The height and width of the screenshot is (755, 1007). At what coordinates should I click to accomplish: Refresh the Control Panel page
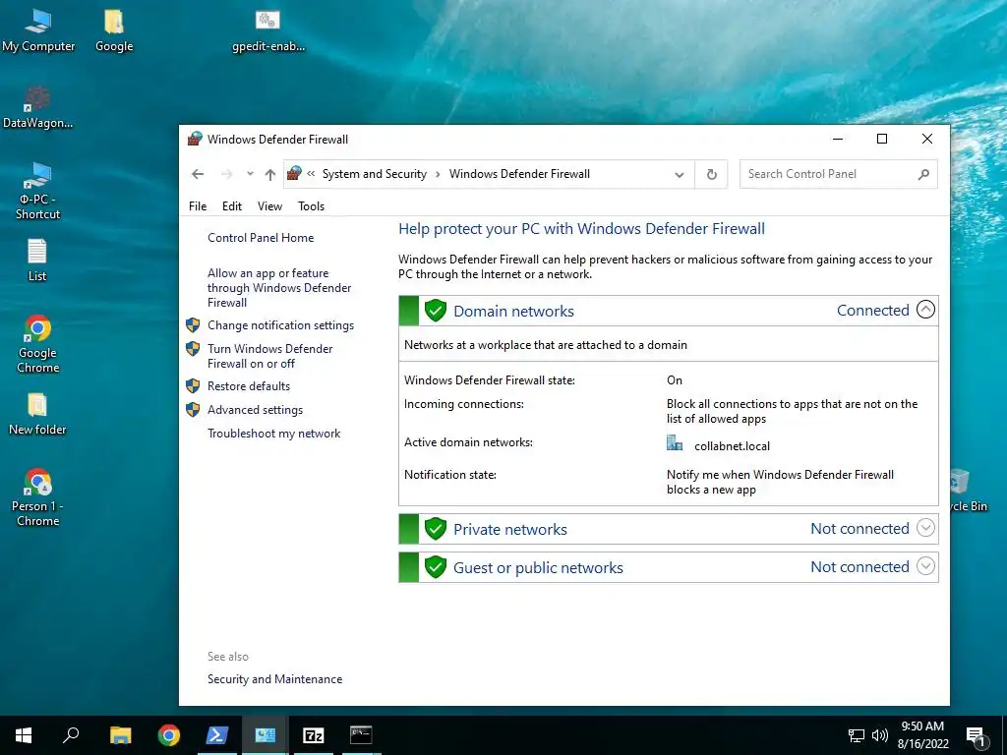tap(712, 174)
